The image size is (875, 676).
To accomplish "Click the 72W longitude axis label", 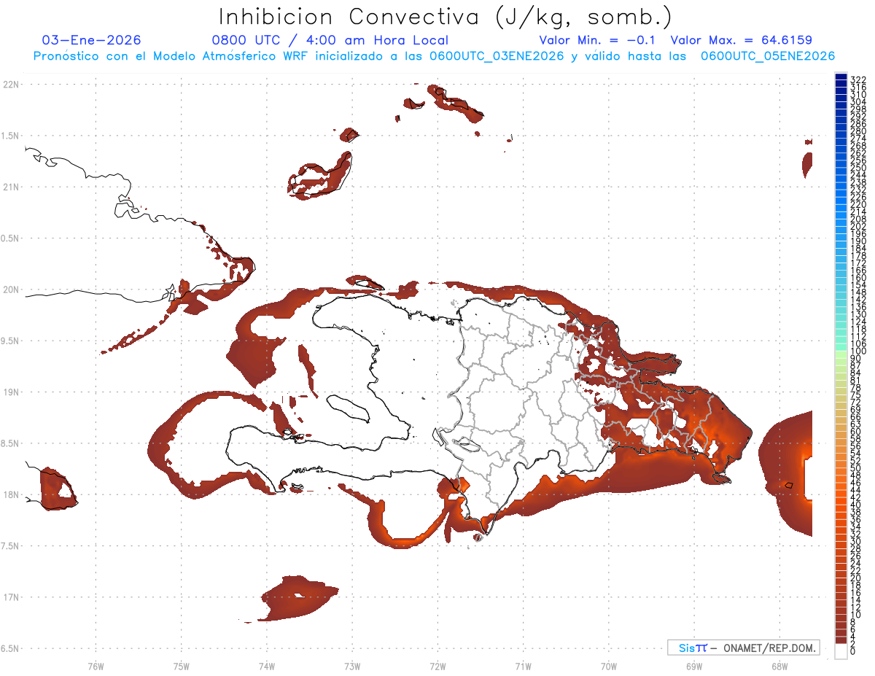I will [x=437, y=666].
